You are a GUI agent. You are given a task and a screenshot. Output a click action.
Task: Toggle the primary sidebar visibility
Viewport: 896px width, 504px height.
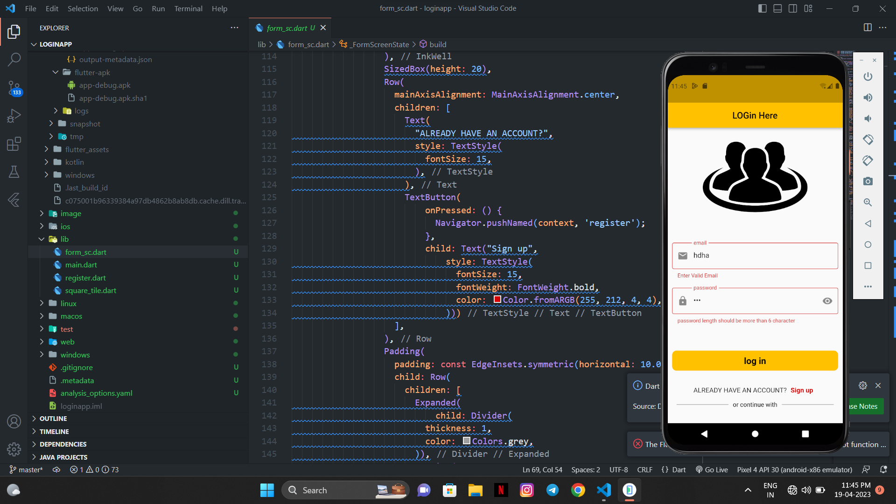coord(763,8)
